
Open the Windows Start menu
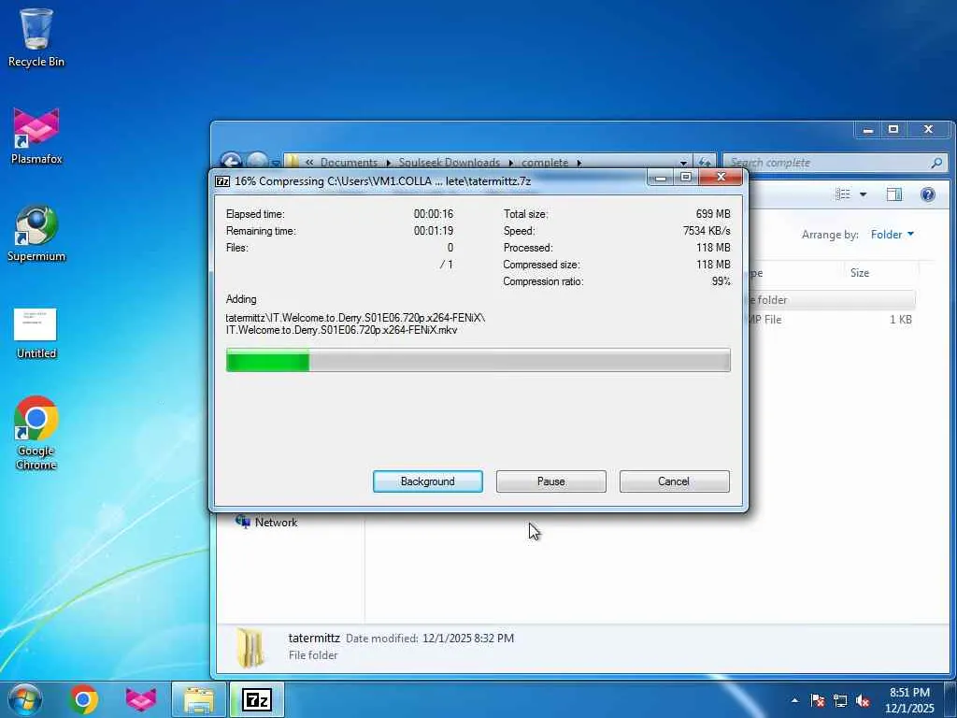[x=25, y=699]
